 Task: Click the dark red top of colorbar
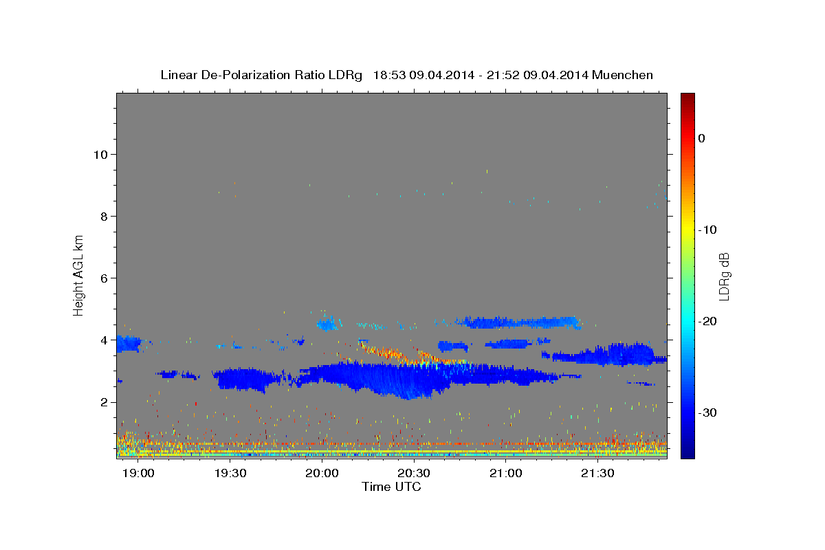coord(687,98)
